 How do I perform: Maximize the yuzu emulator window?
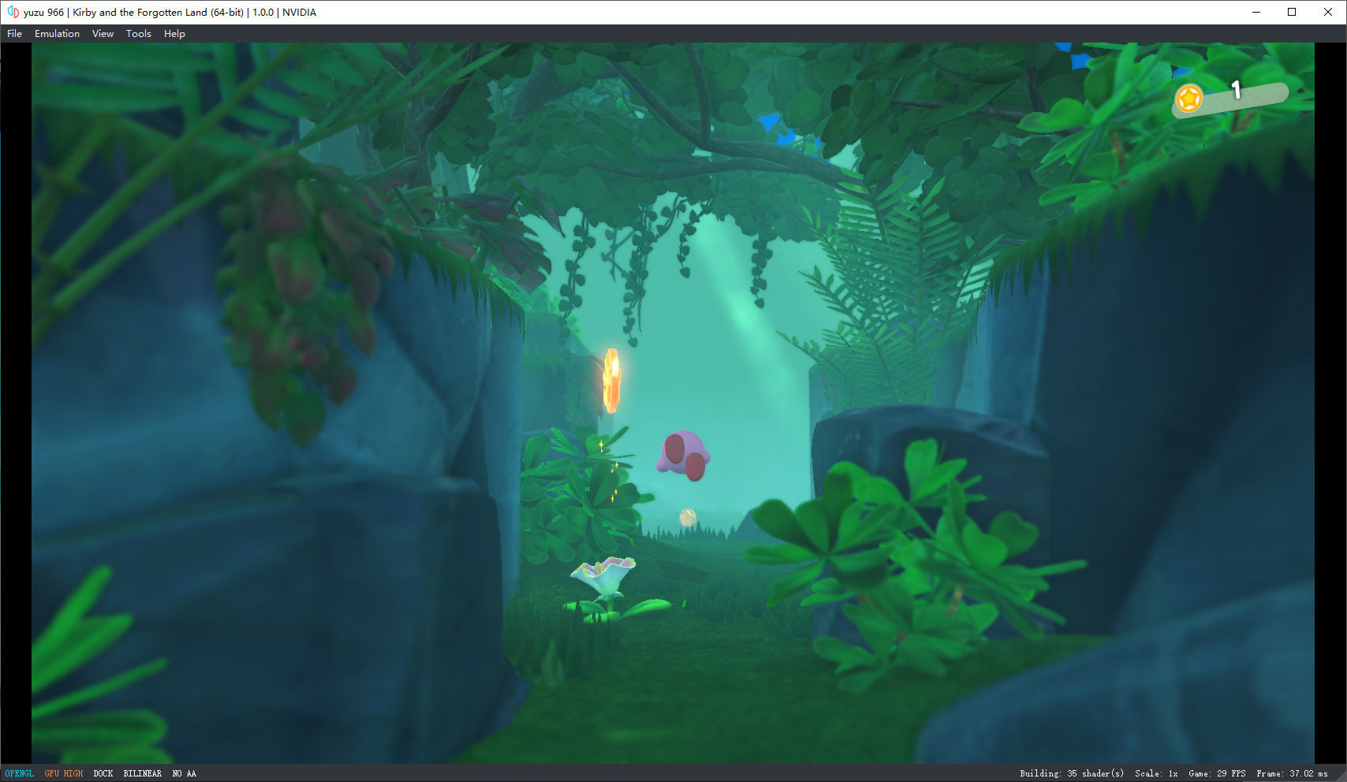tap(1292, 12)
